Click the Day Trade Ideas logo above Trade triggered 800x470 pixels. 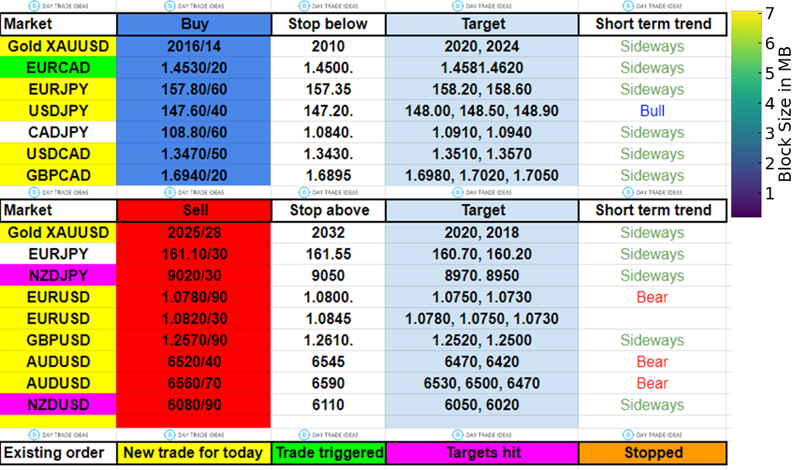pyautogui.click(x=327, y=434)
